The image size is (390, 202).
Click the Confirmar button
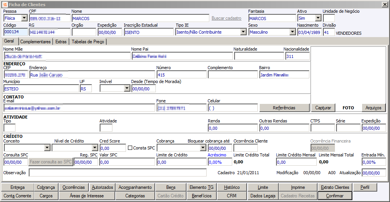tap(335, 196)
